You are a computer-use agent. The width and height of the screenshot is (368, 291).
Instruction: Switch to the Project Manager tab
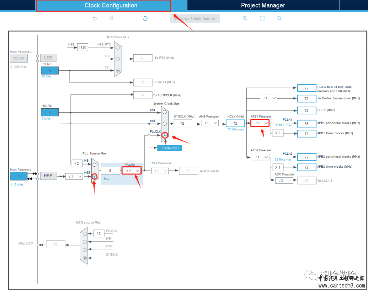point(263,5)
